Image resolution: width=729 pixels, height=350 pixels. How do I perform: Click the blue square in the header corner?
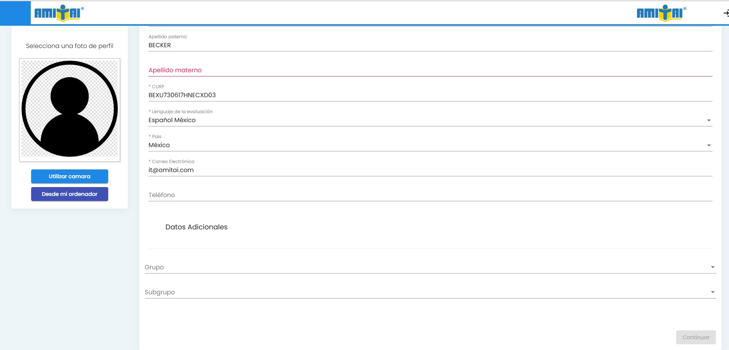click(15, 13)
